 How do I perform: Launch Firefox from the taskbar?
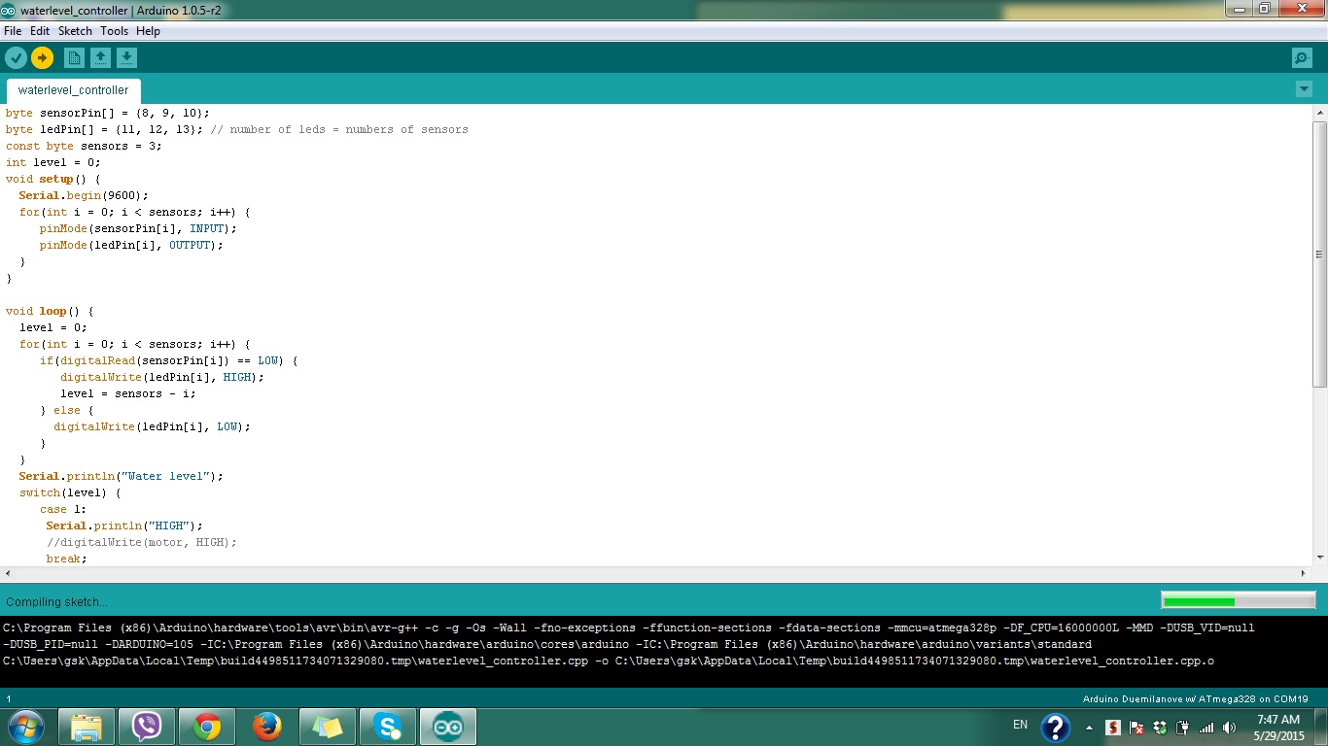266,727
